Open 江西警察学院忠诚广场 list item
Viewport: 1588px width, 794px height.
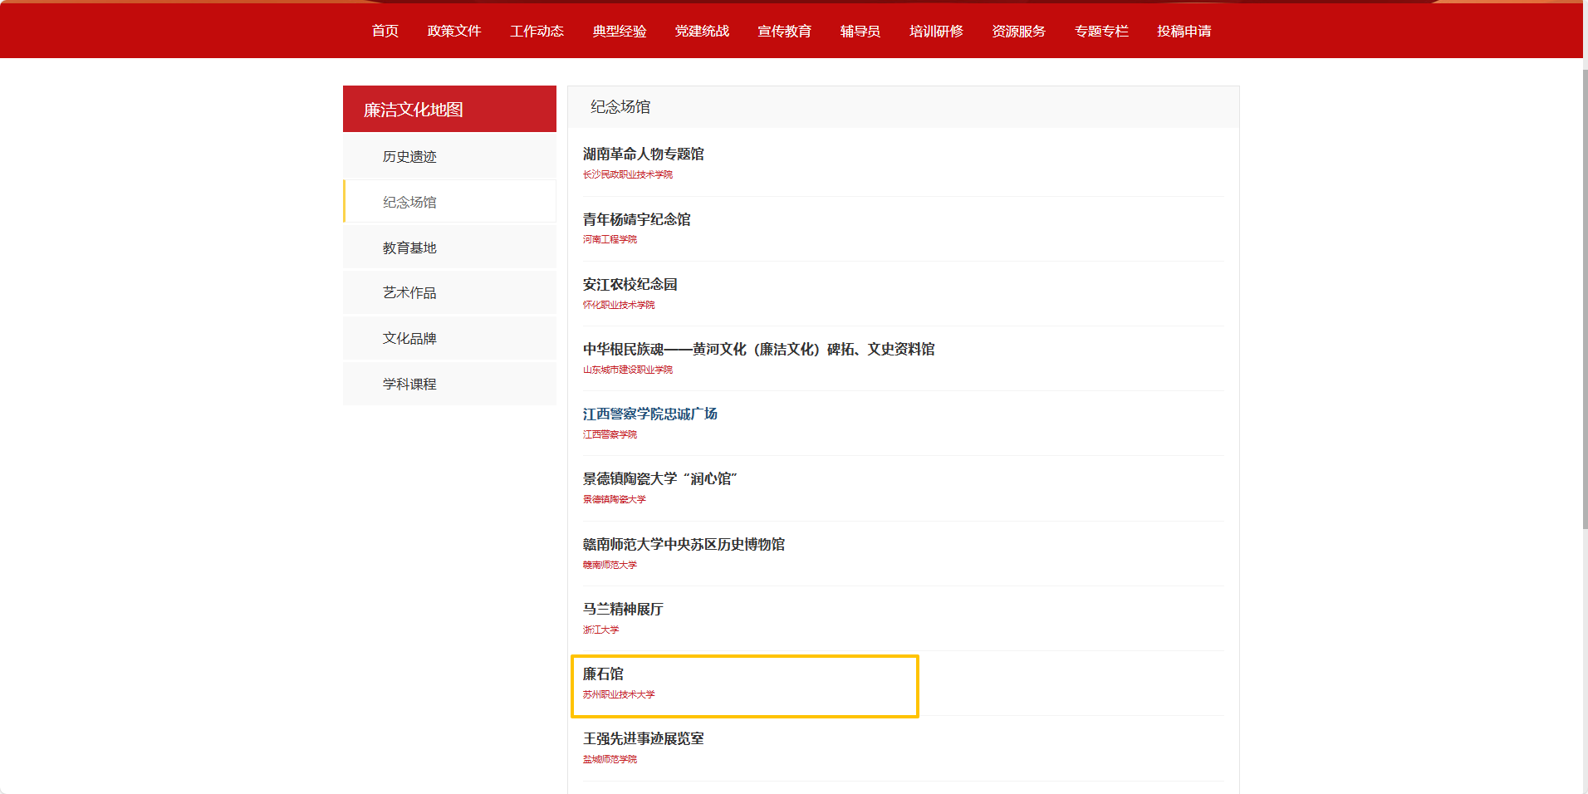point(649,414)
